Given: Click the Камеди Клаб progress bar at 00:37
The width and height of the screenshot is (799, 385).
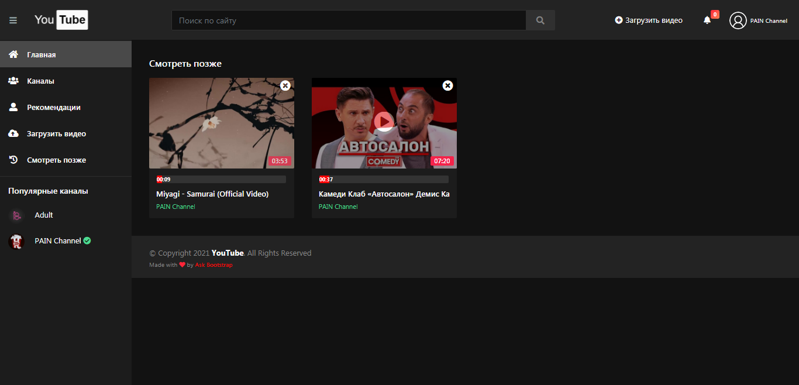Looking at the screenshot, I should point(384,180).
